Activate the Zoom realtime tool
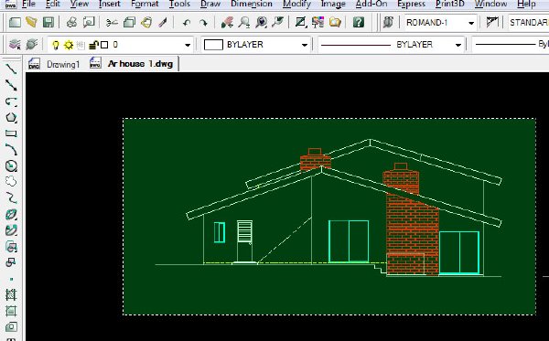 244,23
